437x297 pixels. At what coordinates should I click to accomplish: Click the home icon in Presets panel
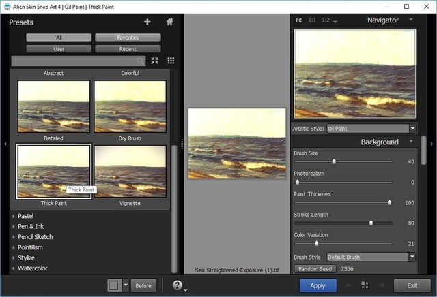click(x=169, y=22)
